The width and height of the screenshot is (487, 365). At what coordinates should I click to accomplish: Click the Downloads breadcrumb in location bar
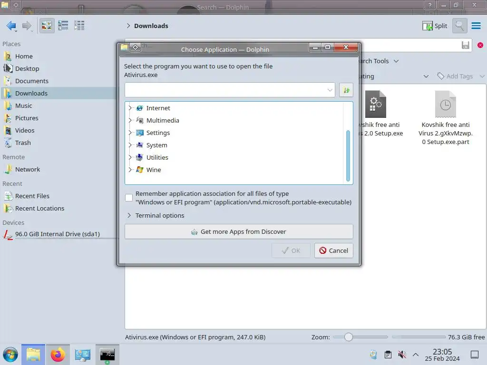tap(151, 26)
